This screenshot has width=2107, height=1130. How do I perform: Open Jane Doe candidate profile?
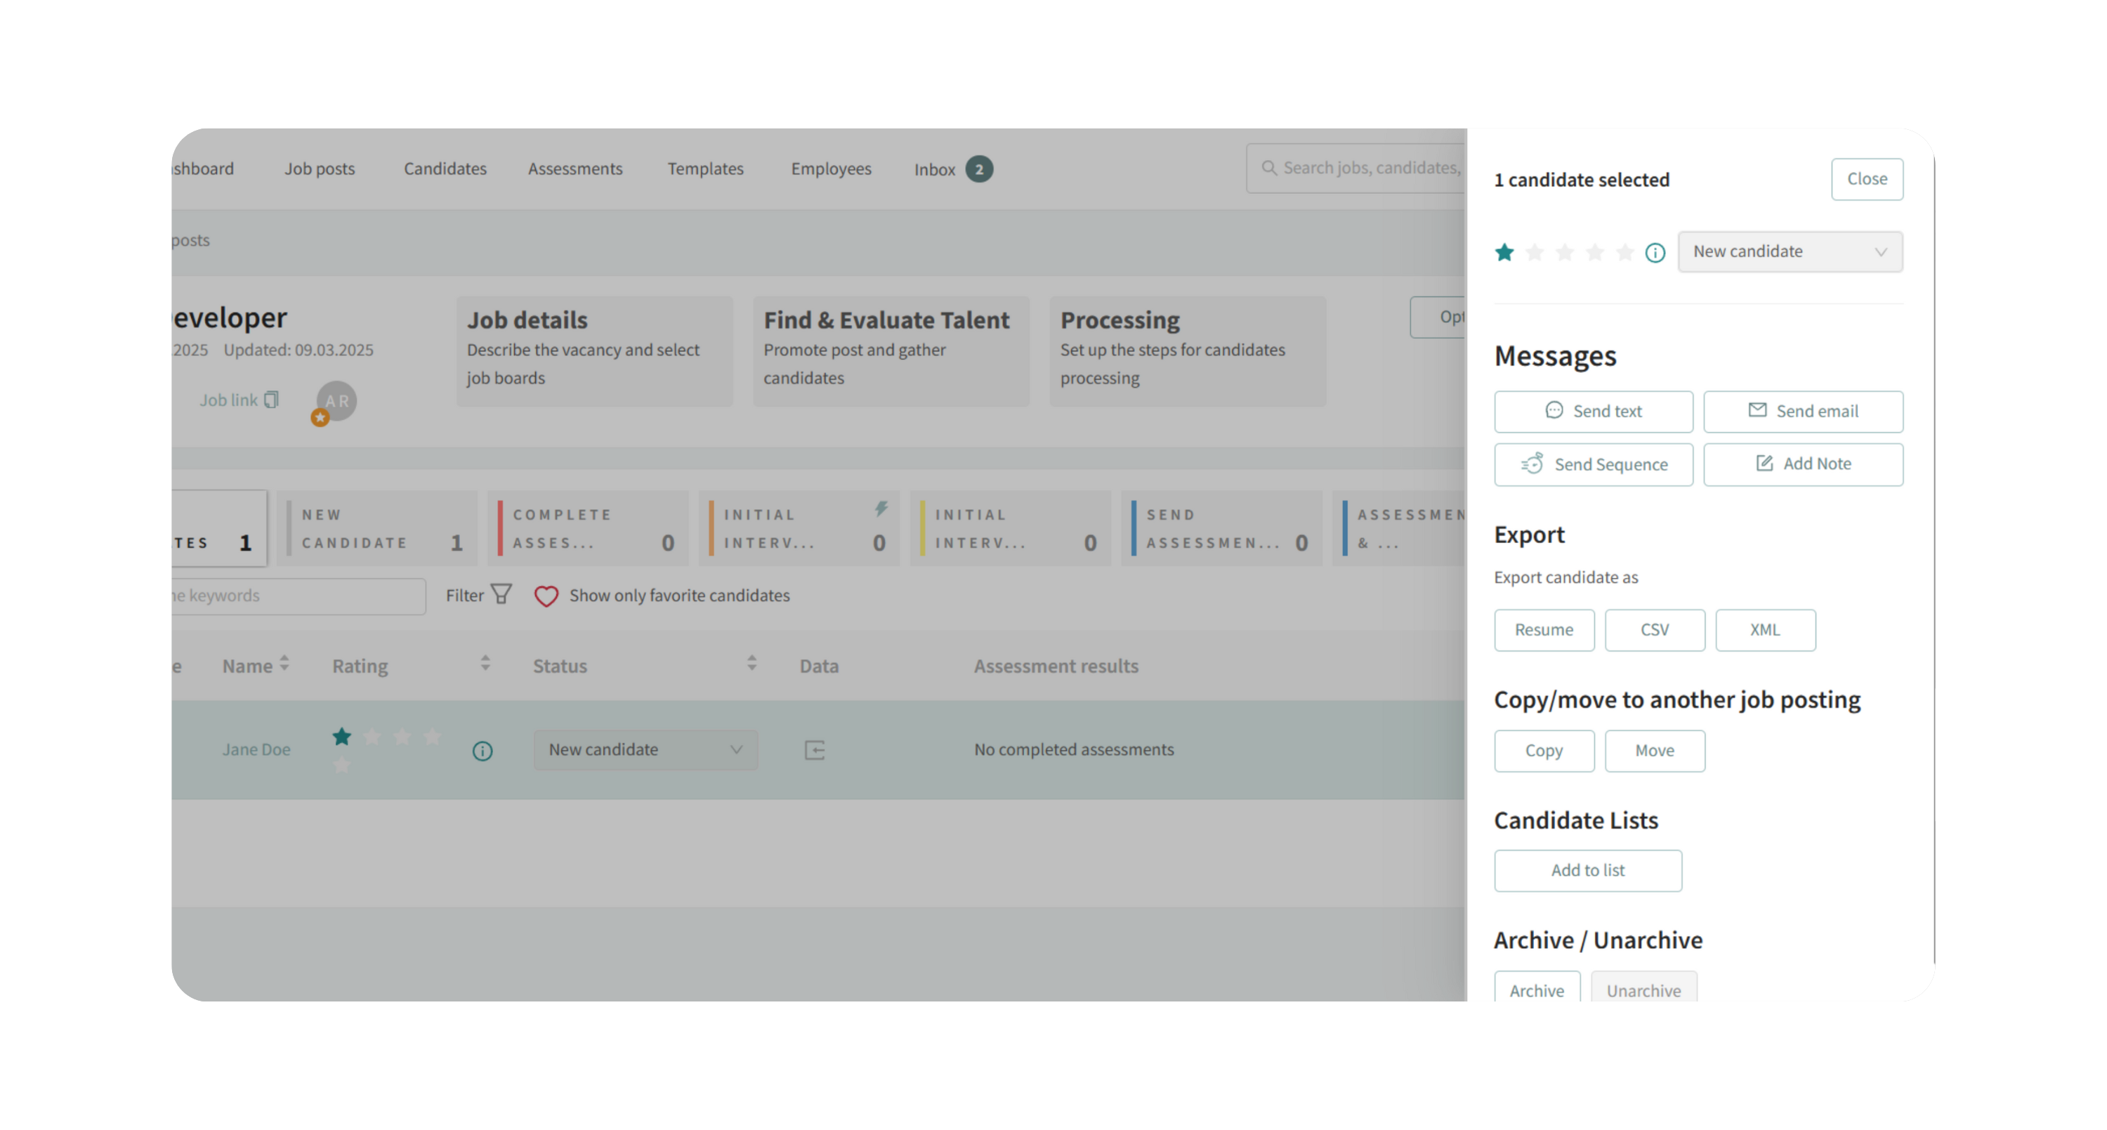coord(256,750)
